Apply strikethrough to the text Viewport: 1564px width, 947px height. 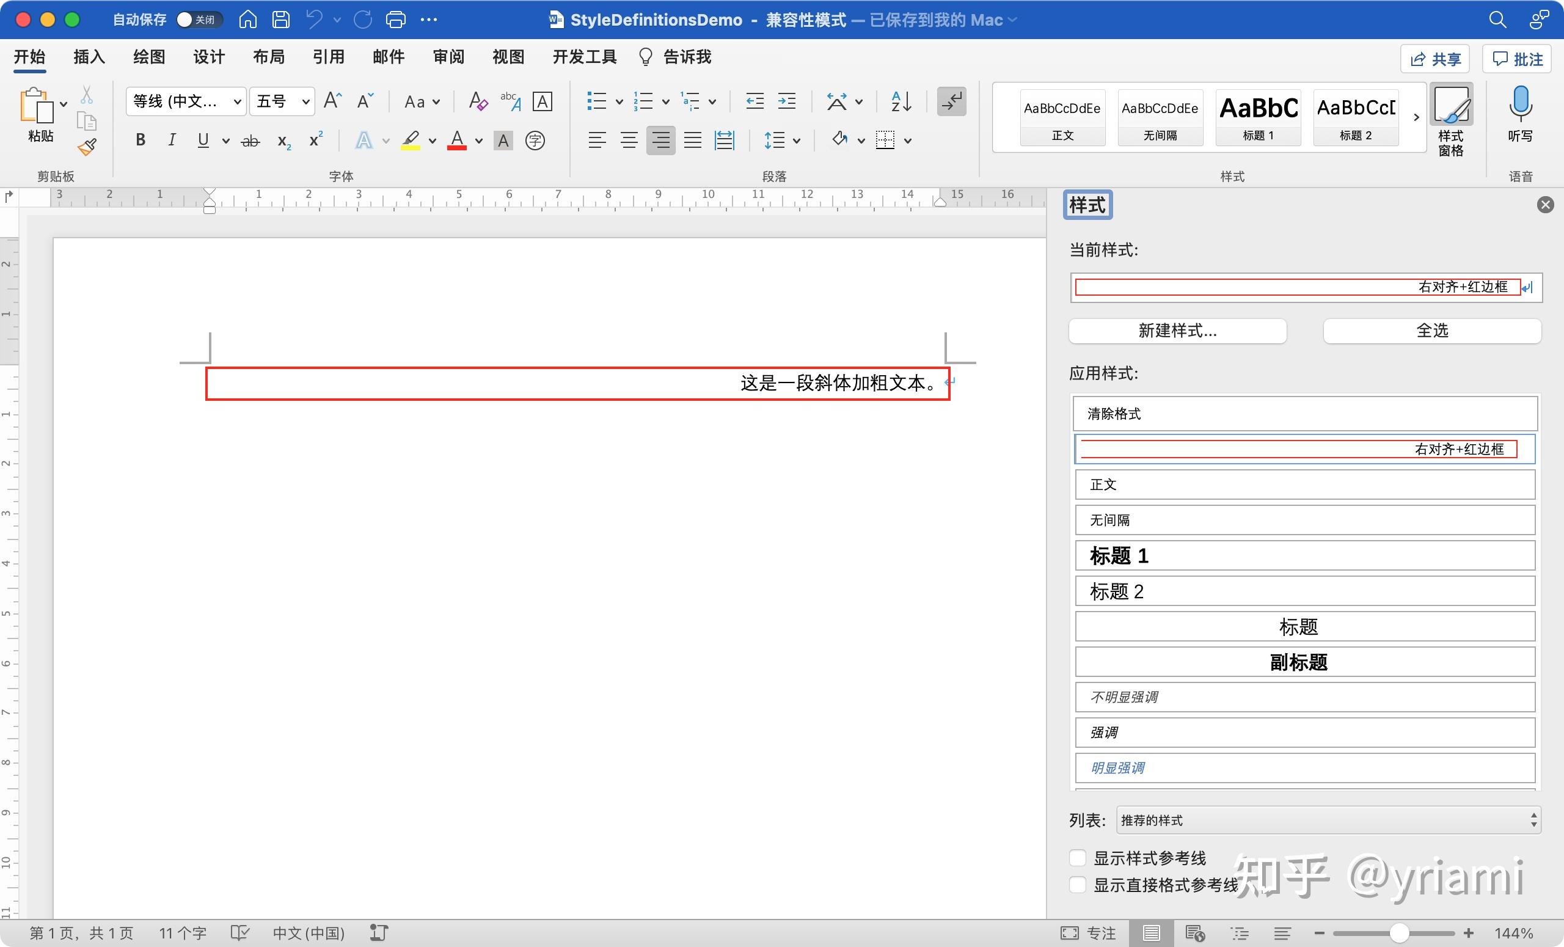pos(250,140)
